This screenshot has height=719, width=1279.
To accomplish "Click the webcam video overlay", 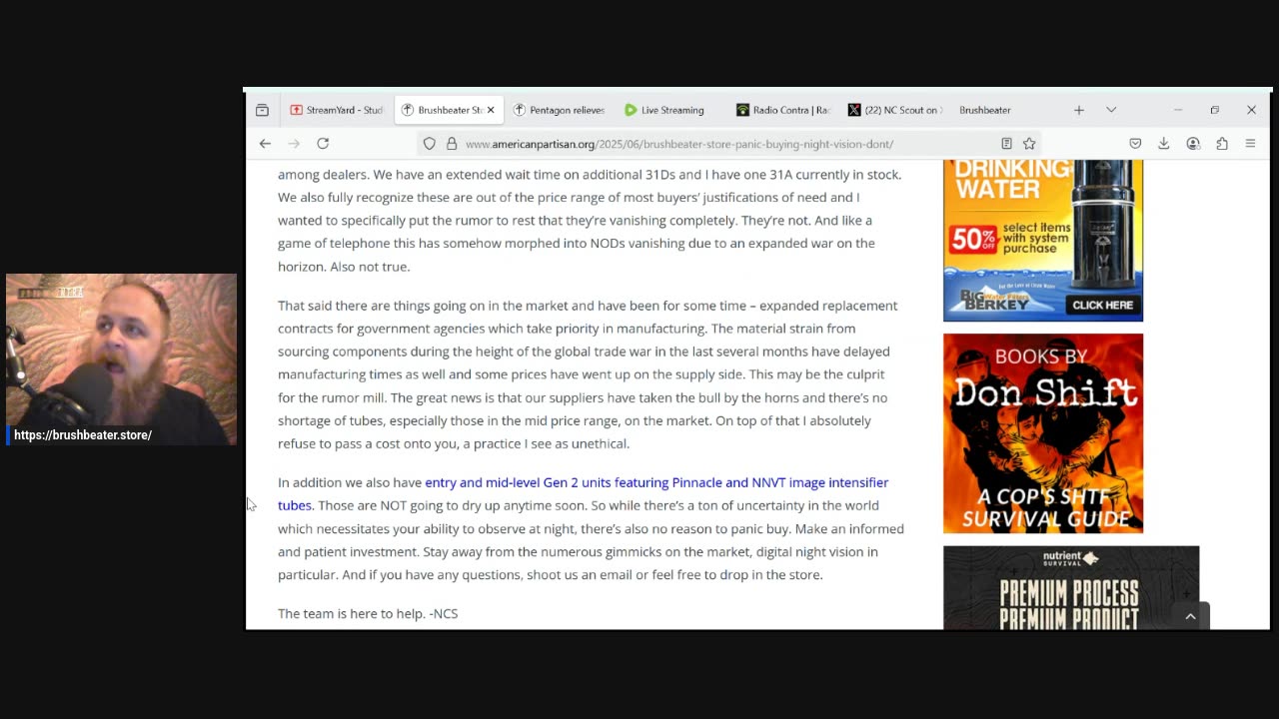I will (x=122, y=359).
